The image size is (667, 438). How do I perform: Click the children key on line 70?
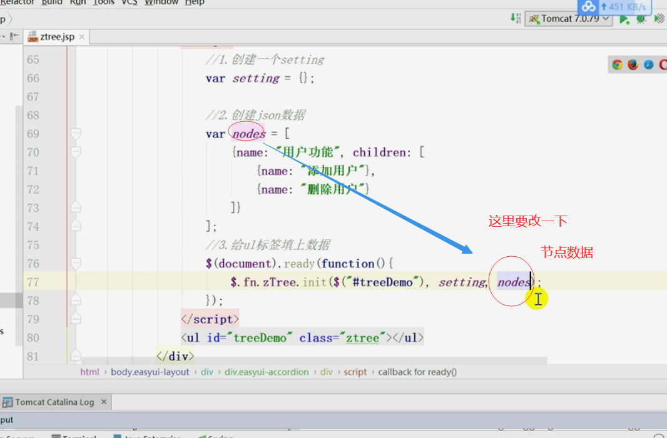(379, 152)
